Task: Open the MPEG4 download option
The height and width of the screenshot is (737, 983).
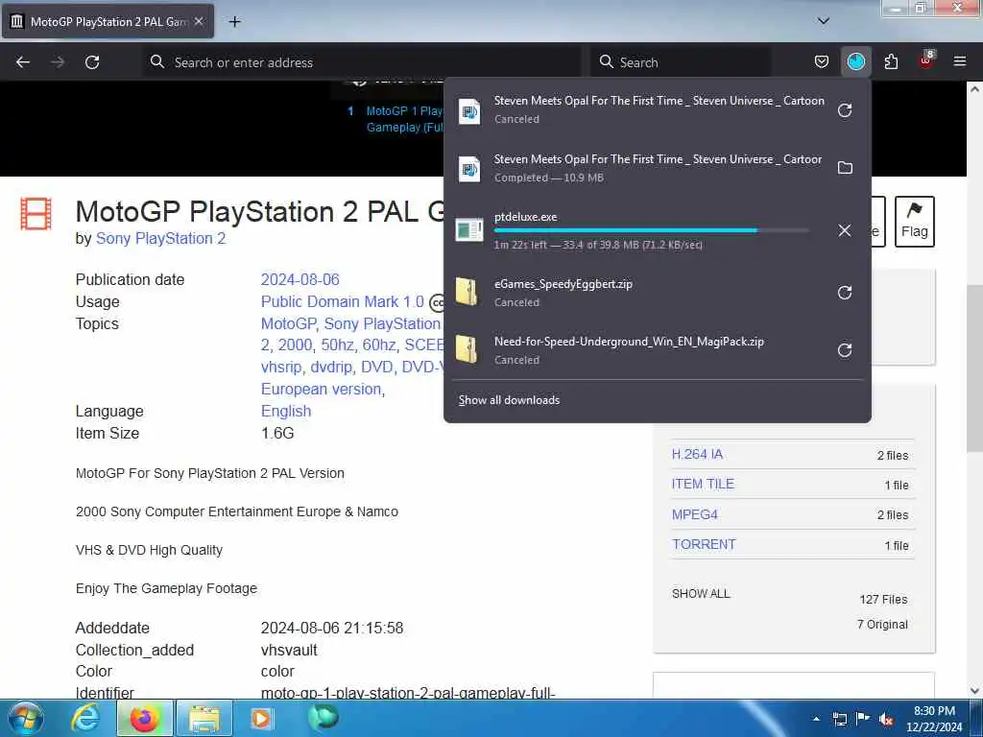Action: click(695, 514)
